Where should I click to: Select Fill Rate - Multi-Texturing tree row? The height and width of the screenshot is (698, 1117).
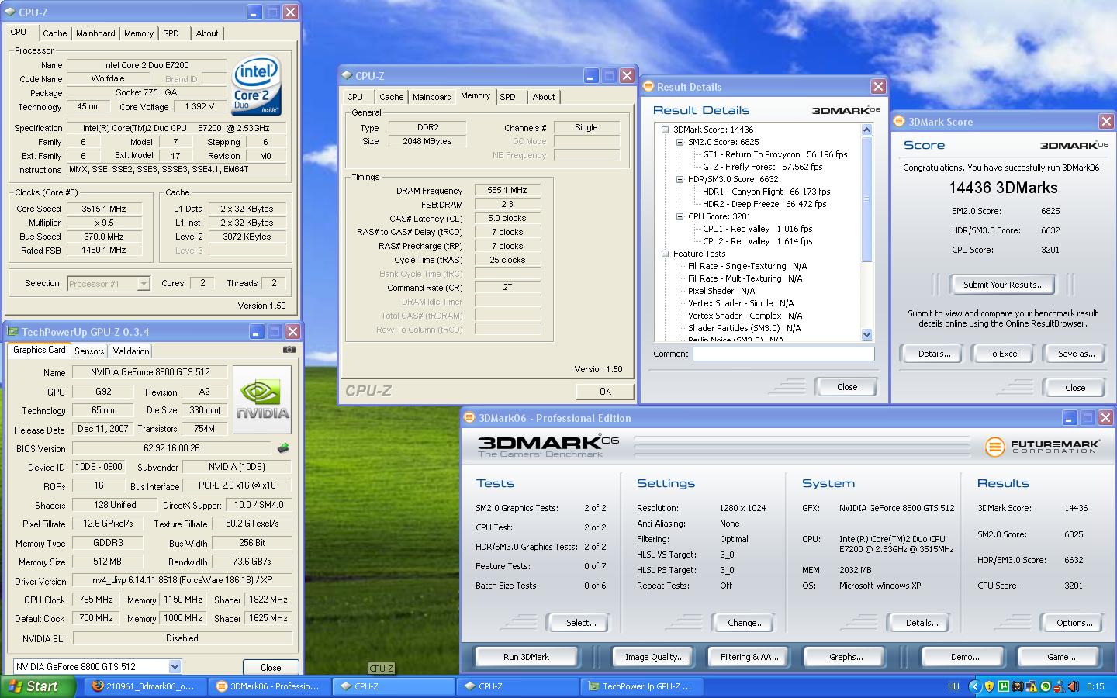click(745, 278)
